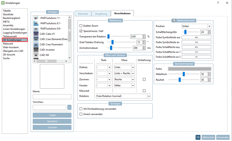
Task: Select the 3D-Einstellungen category
Action: (15, 40)
